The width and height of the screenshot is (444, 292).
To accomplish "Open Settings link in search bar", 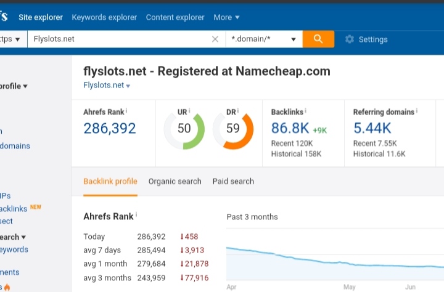I will [373, 39].
